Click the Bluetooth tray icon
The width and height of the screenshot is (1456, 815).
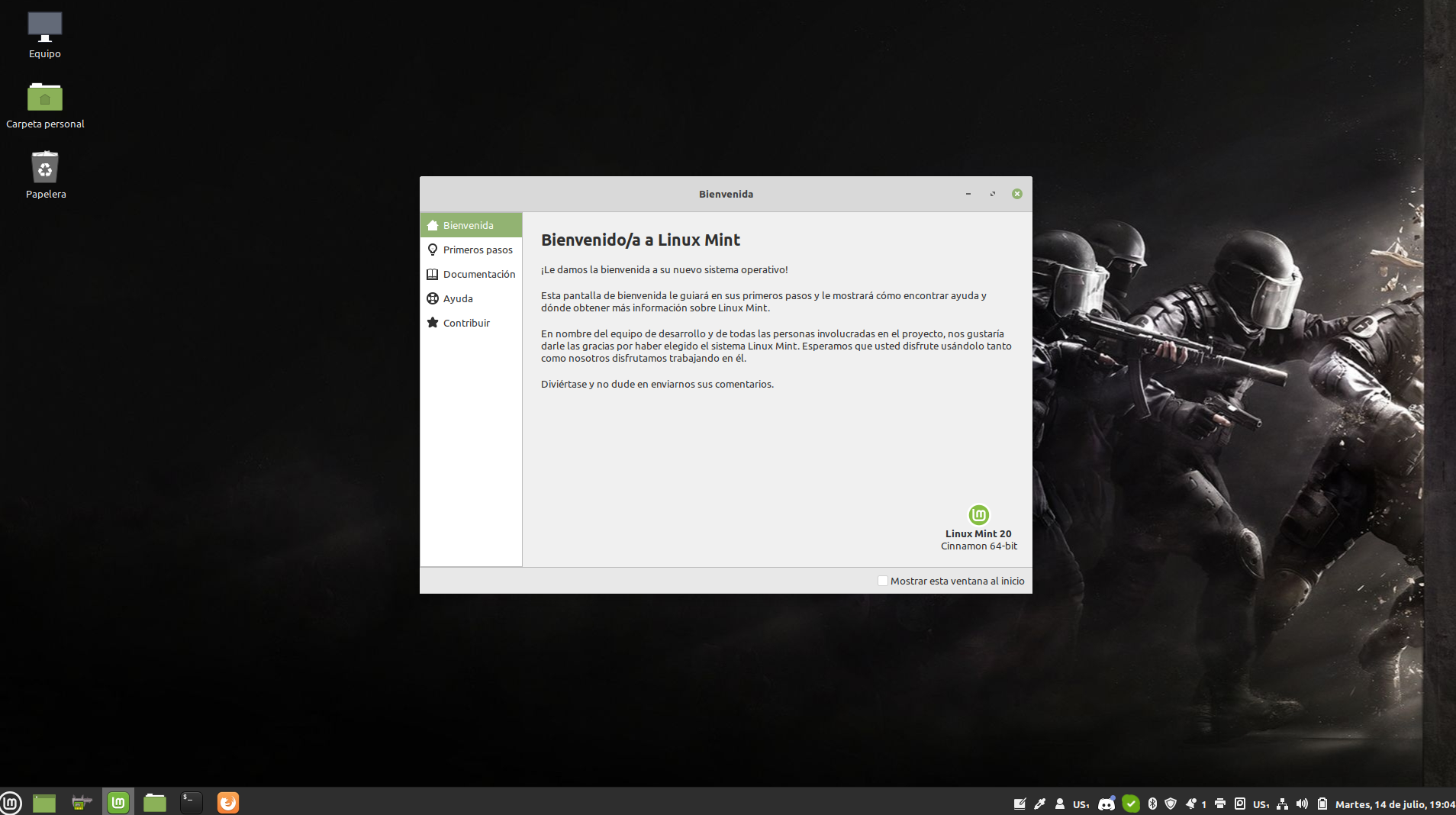pos(1152,804)
